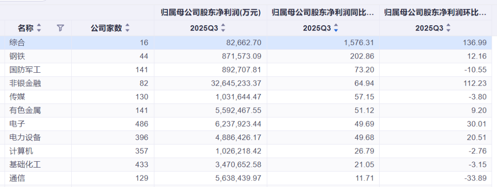Click the quarter-on-quarter value 136.99
Screen dimensions: 497x187
476,42
